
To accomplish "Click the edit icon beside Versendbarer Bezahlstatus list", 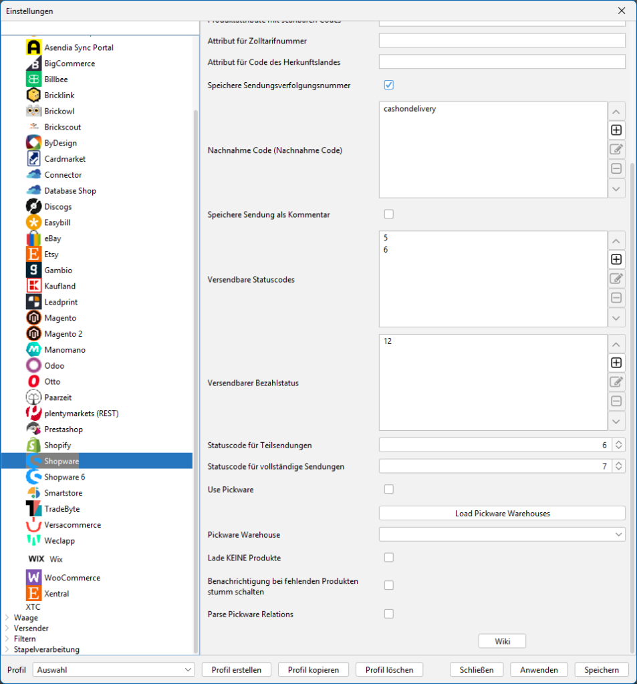I will [616, 382].
